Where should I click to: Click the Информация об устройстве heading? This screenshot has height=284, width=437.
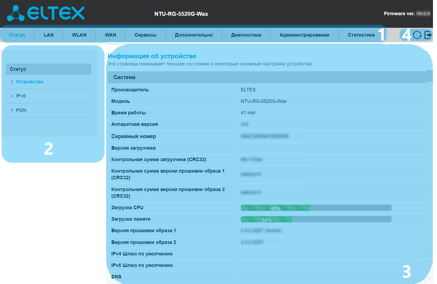(152, 56)
